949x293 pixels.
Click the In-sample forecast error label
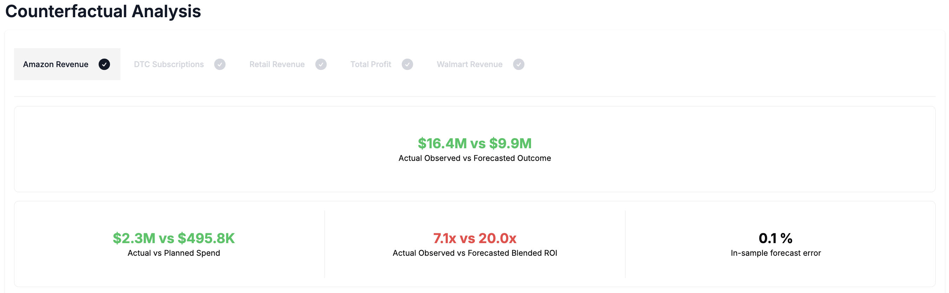(775, 253)
